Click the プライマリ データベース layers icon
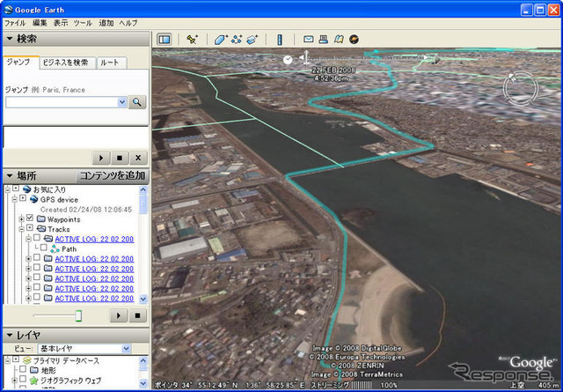 27,360
